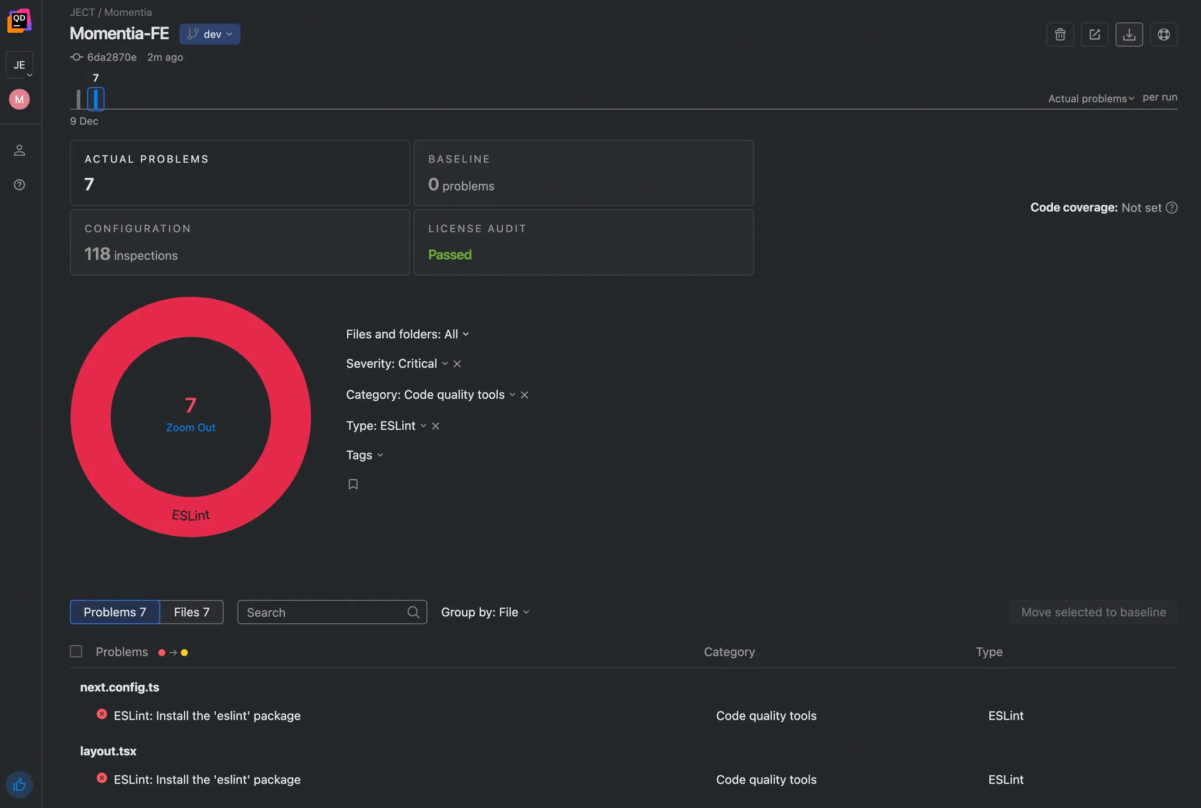
Task: Select the layout.tsx file group
Action: 108,751
